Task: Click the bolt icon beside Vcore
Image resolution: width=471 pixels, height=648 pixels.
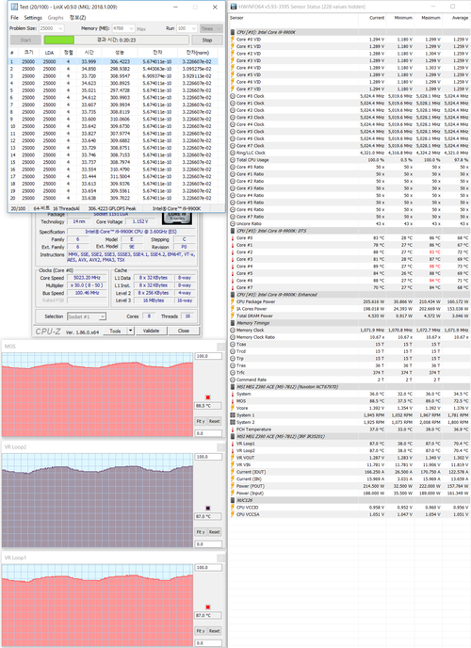Action: click(233, 408)
